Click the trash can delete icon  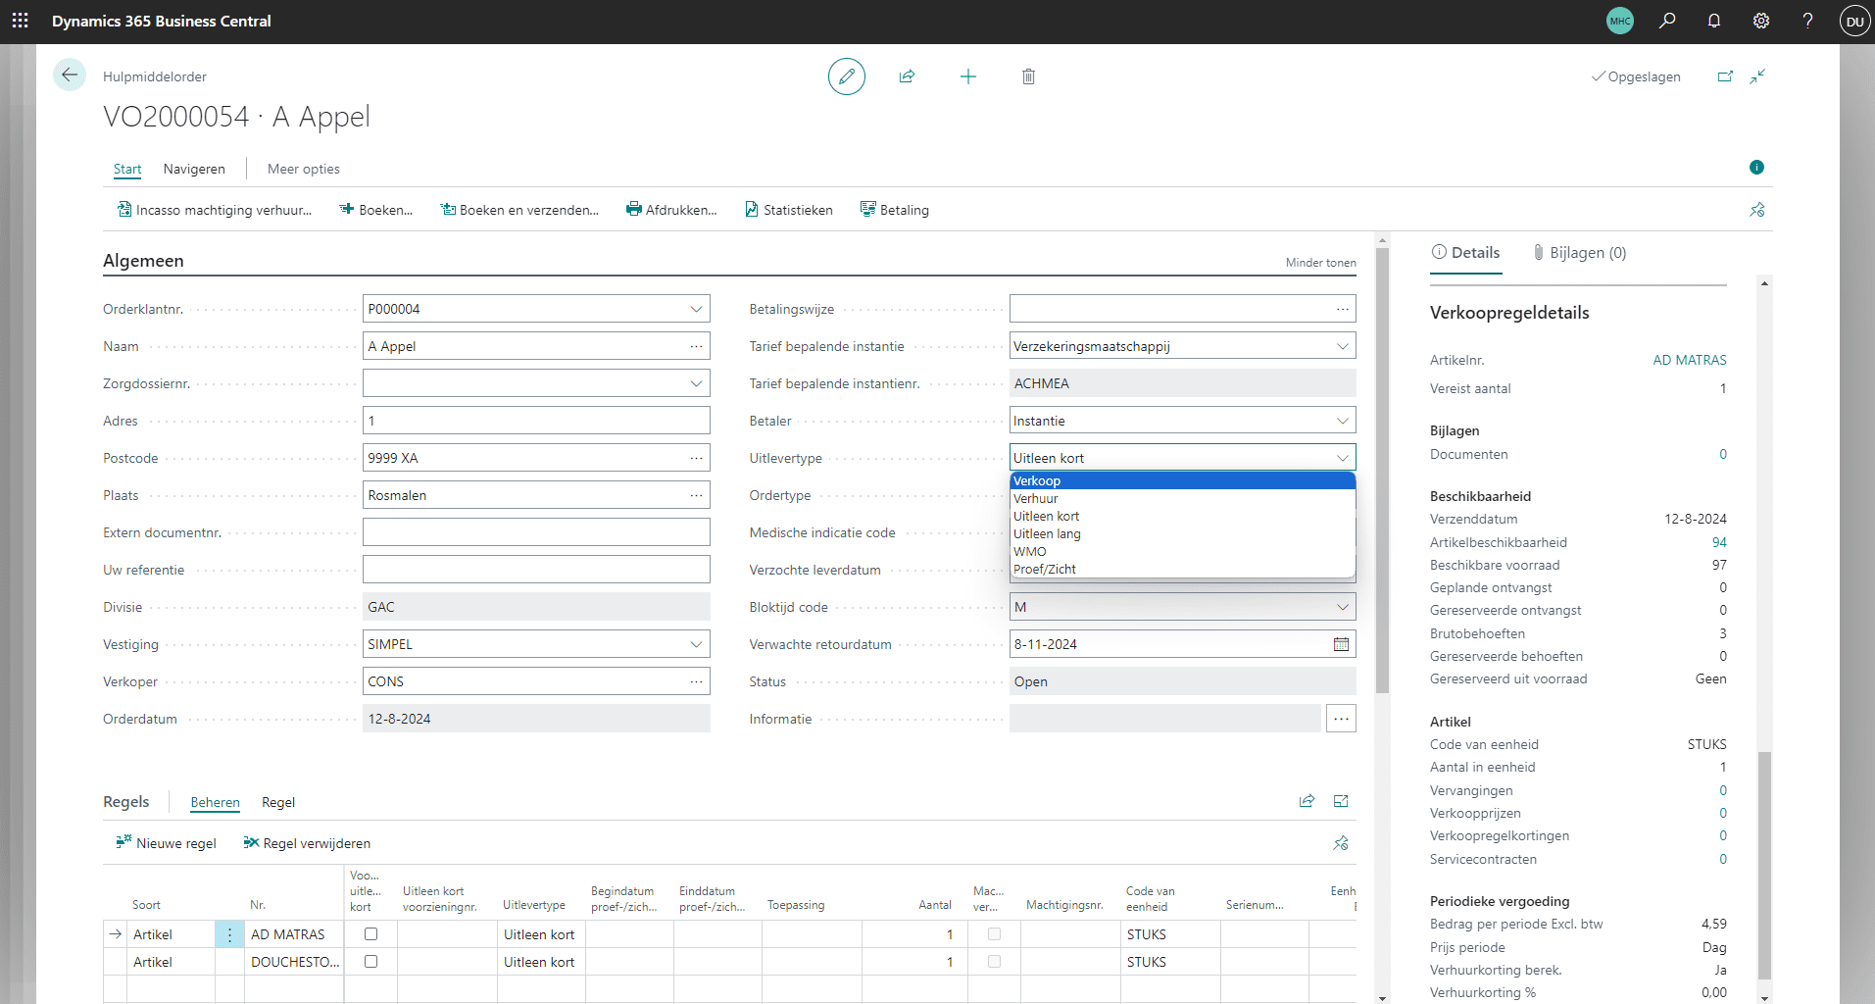click(1028, 76)
